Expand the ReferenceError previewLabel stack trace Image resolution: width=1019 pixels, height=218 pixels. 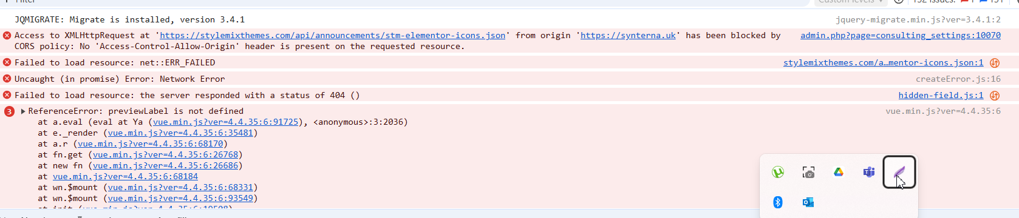(23, 111)
